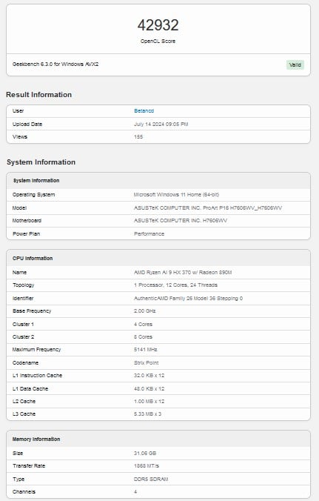Click the Views count value

(x=138, y=137)
